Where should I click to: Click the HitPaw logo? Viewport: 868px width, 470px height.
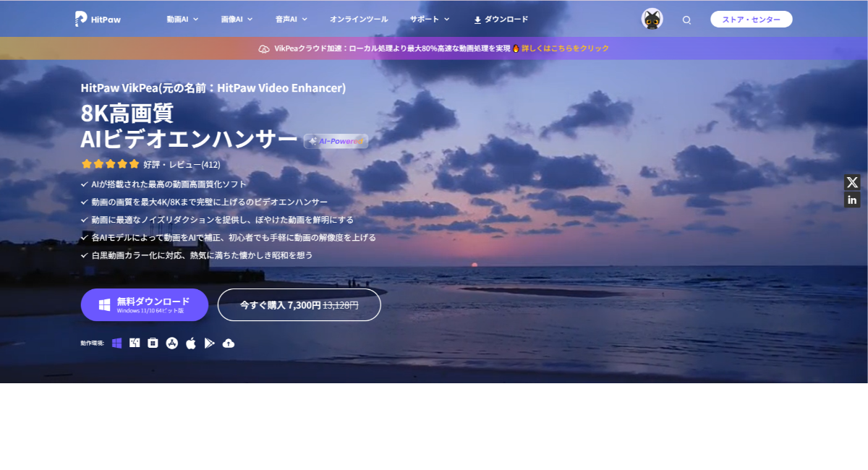[98, 20]
